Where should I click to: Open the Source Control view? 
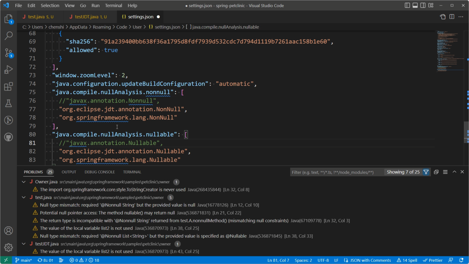[8, 53]
